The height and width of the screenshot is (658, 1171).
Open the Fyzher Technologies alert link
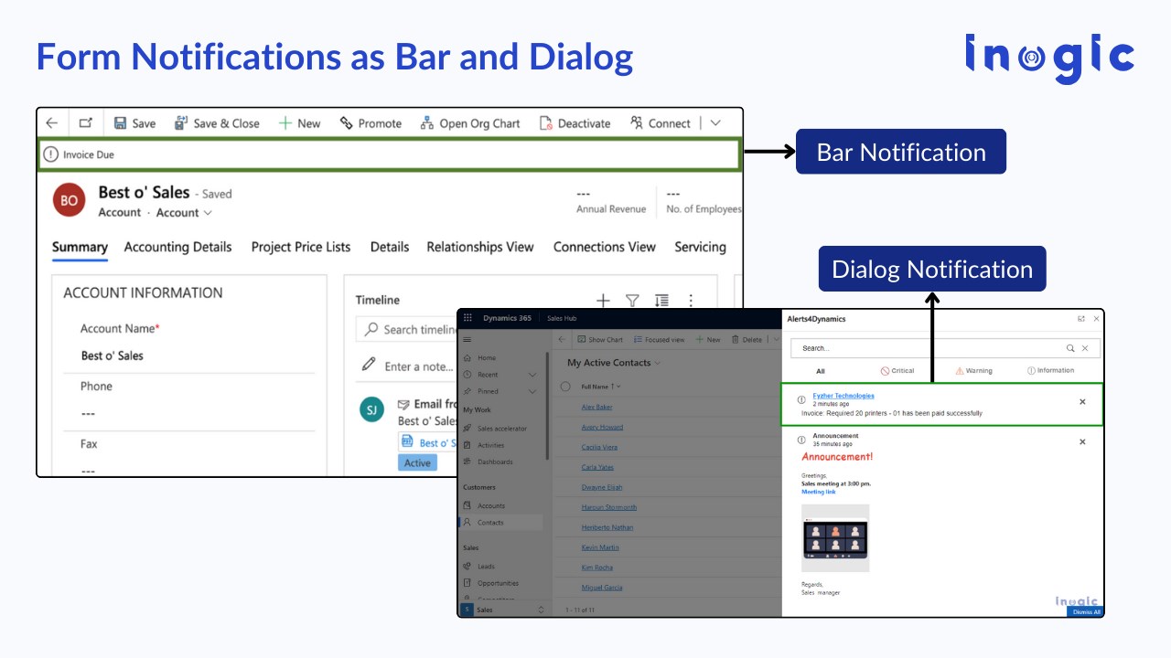point(843,396)
